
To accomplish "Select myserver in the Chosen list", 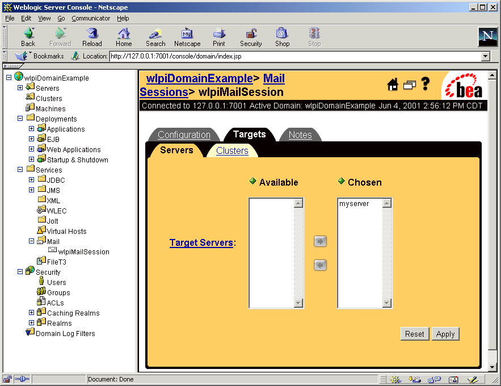I will tap(354, 204).
